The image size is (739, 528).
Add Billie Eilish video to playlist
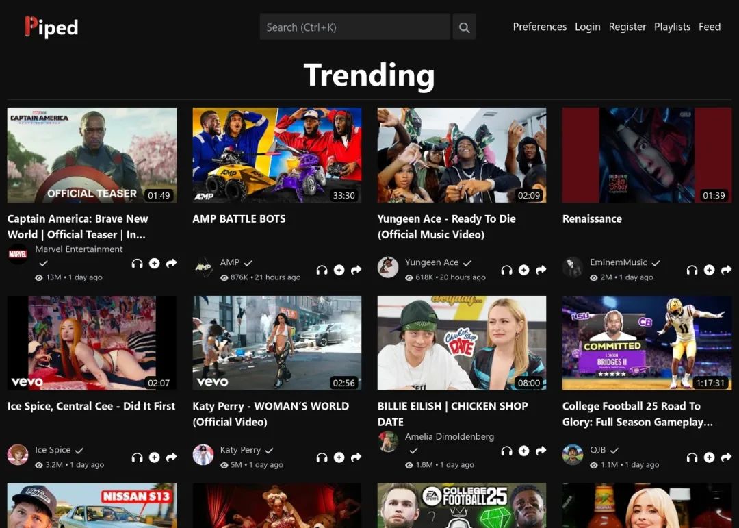[523, 451]
